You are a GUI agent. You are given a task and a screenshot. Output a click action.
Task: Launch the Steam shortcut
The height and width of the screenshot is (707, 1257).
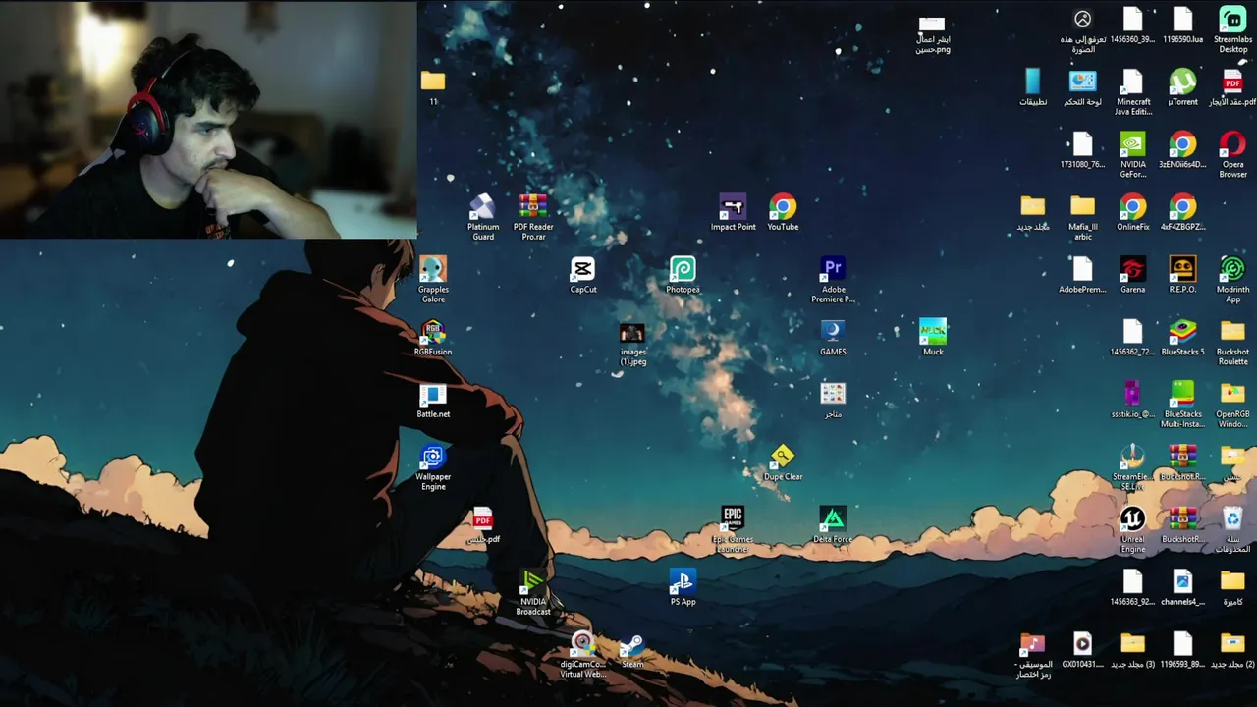(632, 651)
